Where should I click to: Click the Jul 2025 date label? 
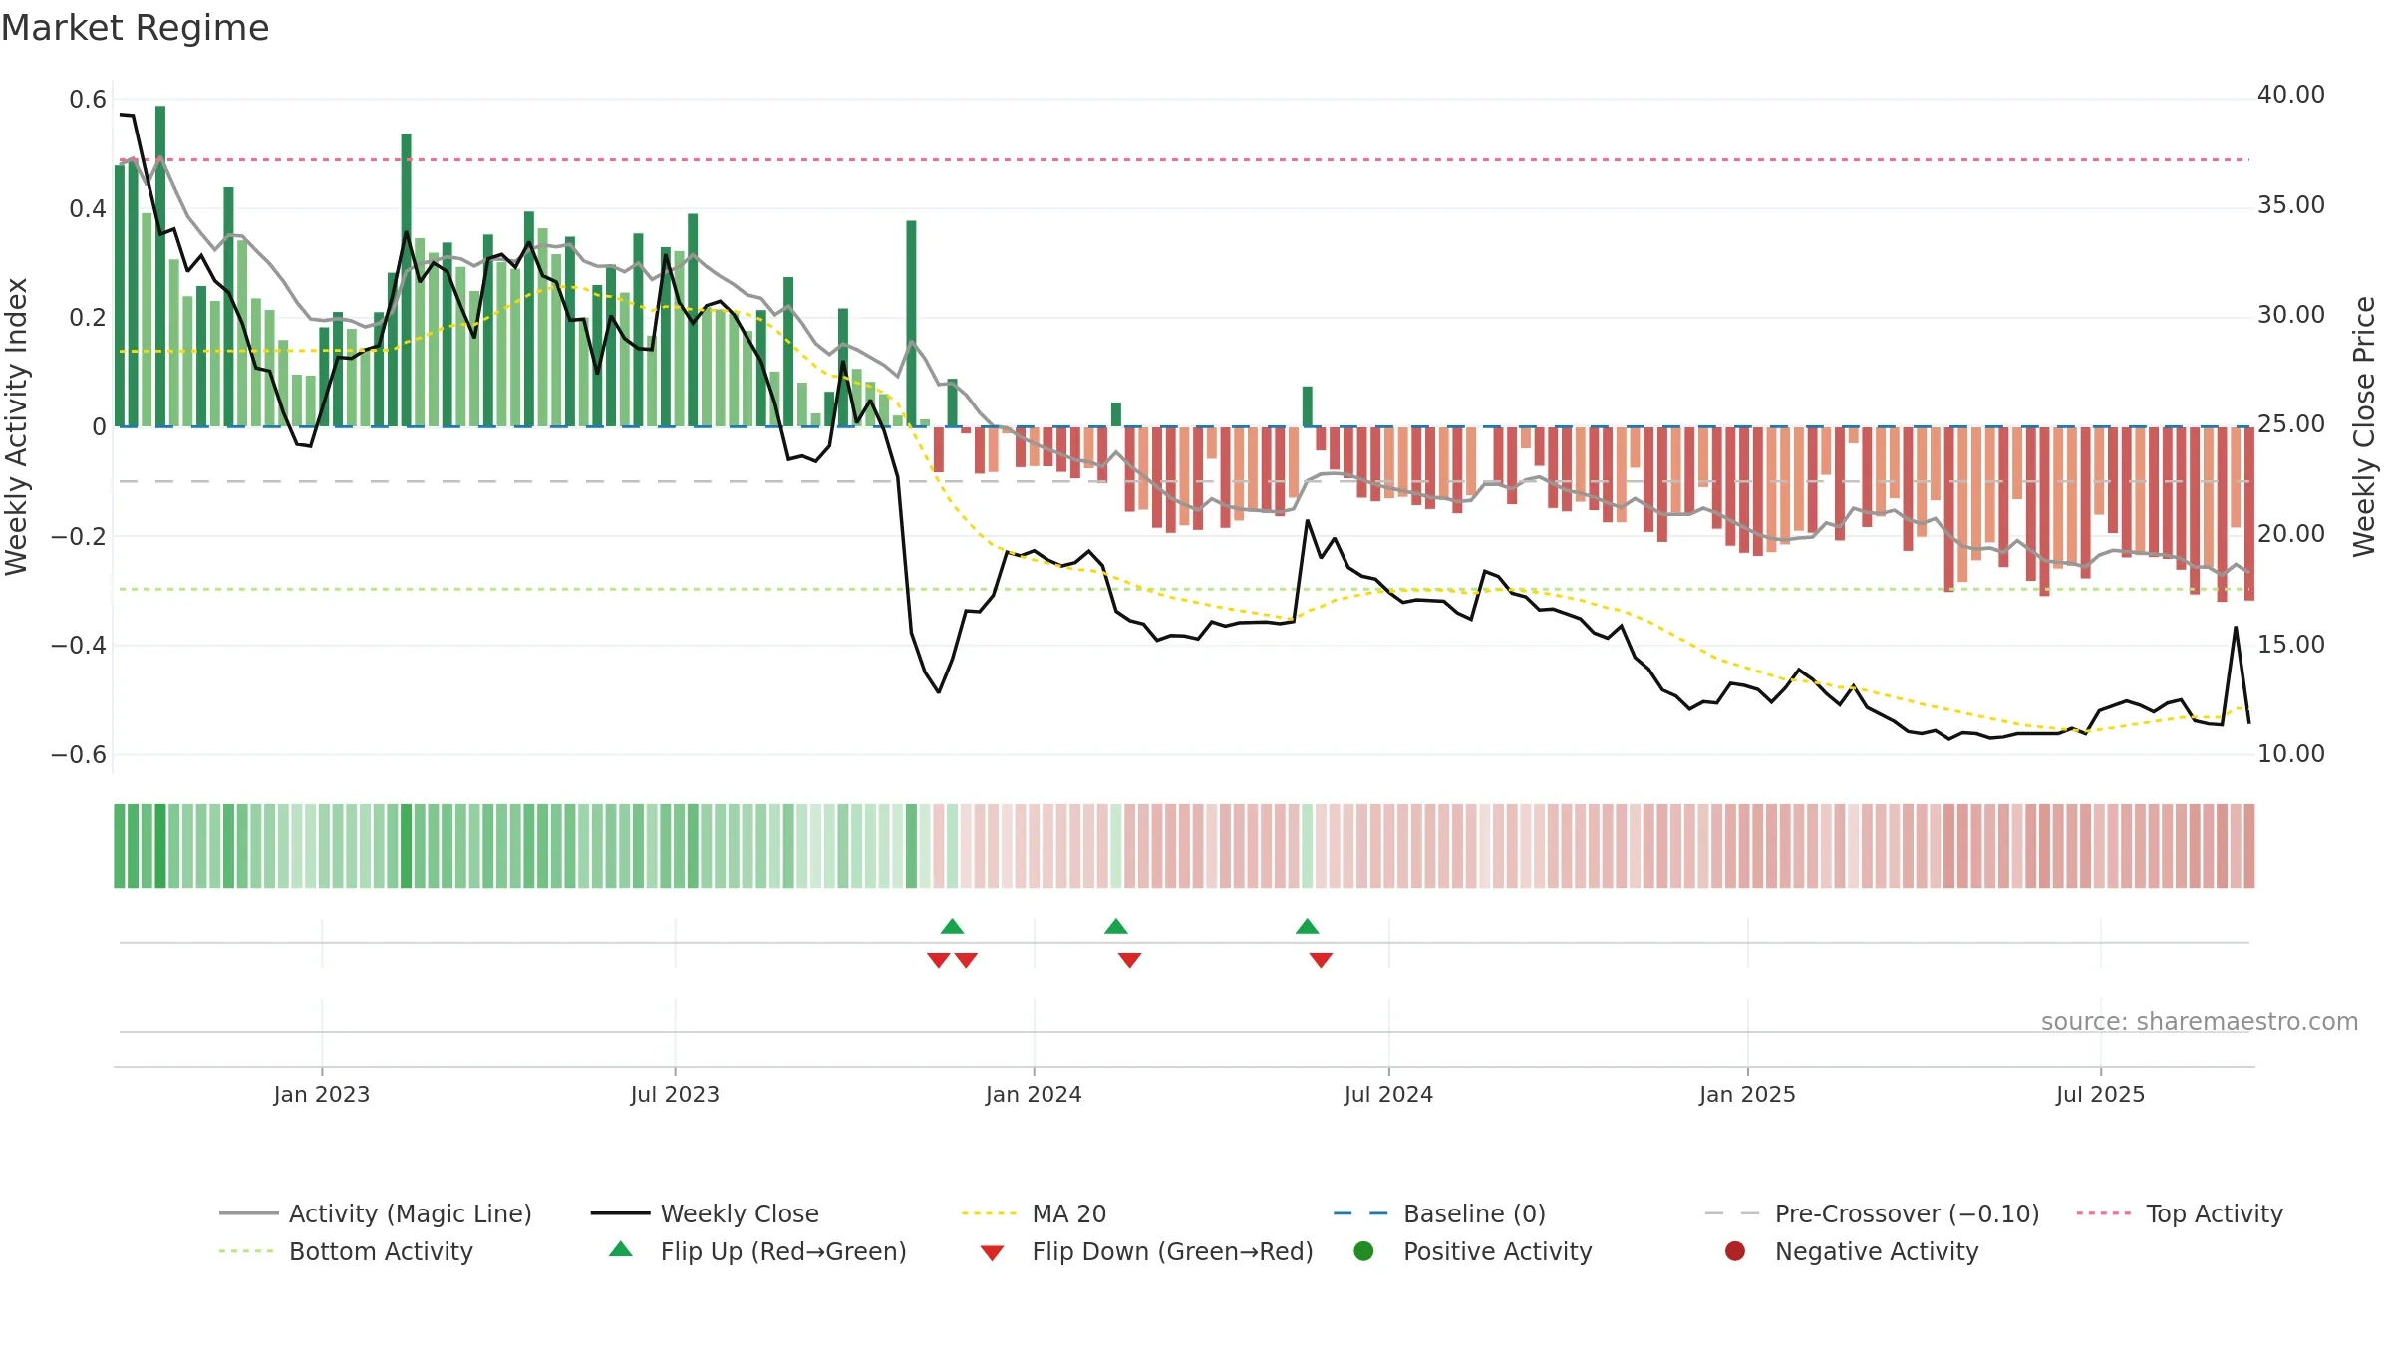pyautogui.click(x=2100, y=1095)
